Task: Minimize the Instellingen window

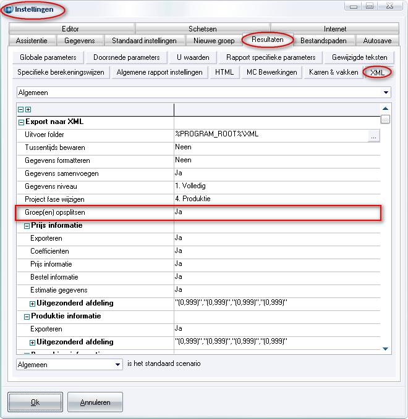Action: coord(354,6)
